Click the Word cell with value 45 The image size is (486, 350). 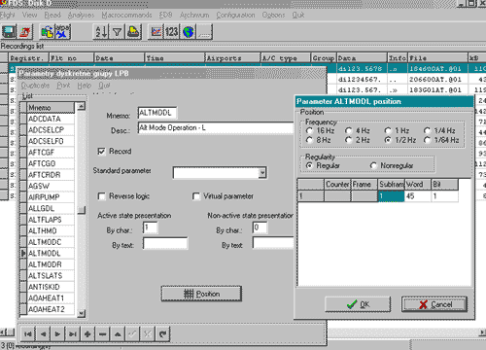point(418,196)
